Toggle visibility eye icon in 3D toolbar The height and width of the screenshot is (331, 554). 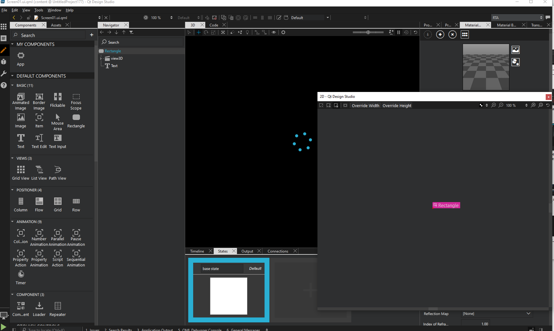pos(274,32)
